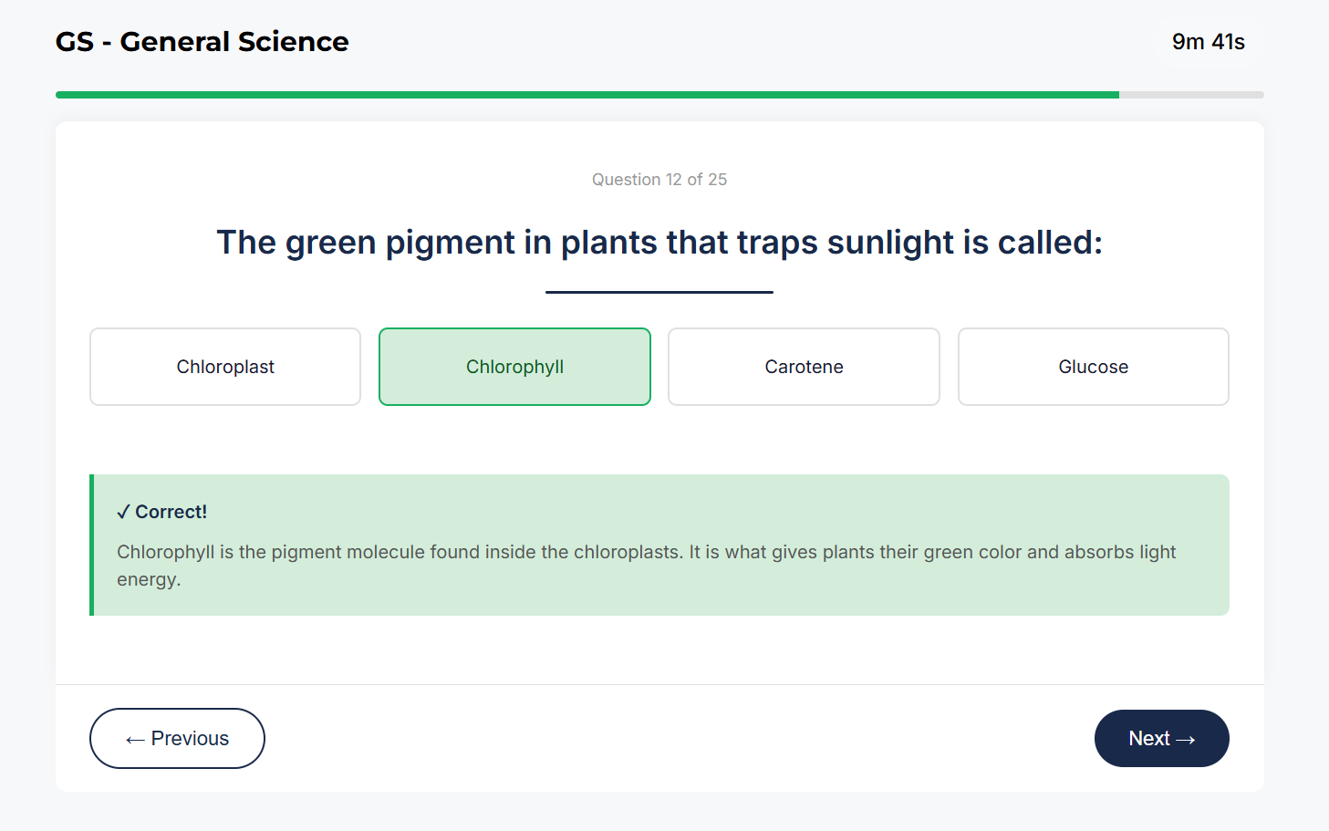Click the checkmark icon beside Correct!

[x=123, y=513]
